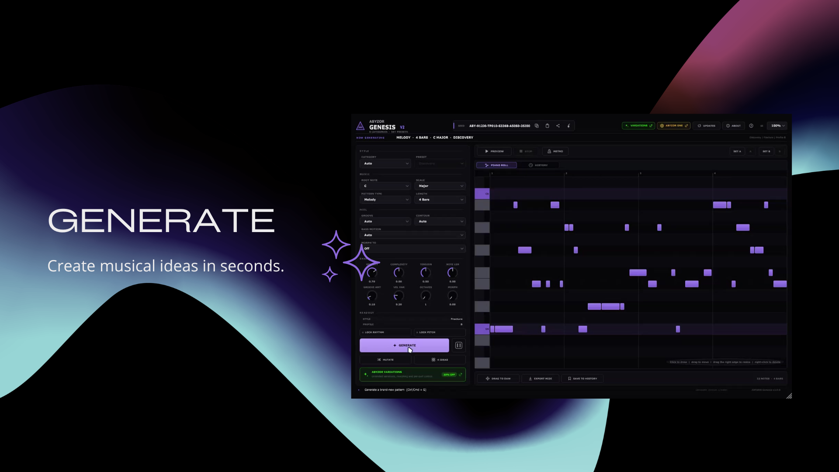Open the Bass Motion dropdown
The image size is (839, 472).
(413, 235)
